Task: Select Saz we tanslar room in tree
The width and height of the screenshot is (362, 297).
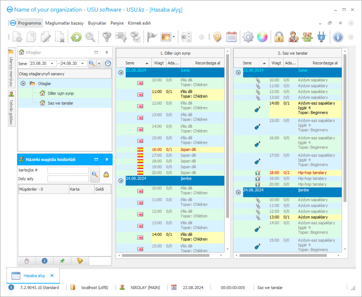Action: [x=60, y=103]
